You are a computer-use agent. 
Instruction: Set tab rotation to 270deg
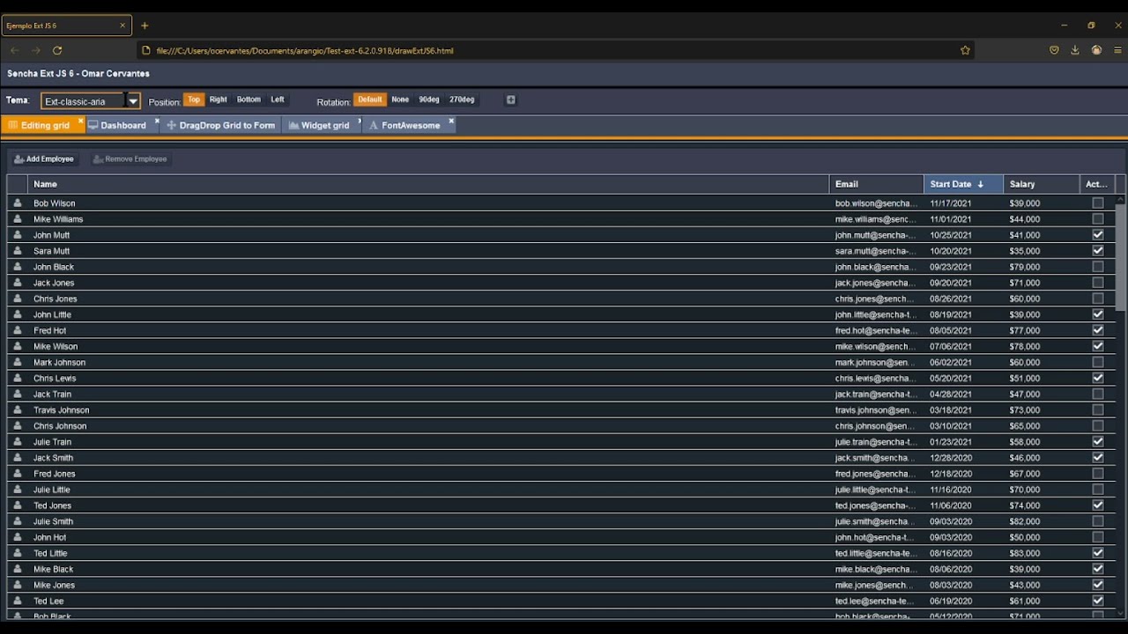click(x=462, y=100)
